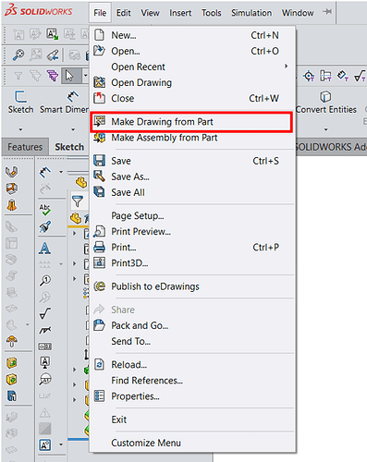Expand Open Recent submenu
Viewport: 367px width, 462px height.
coord(191,67)
